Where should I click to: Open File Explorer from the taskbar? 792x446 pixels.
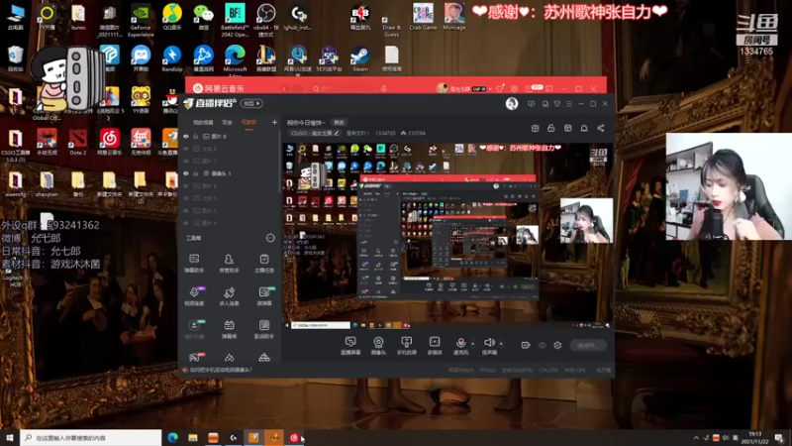pyautogui.click(x=193, y=438)
